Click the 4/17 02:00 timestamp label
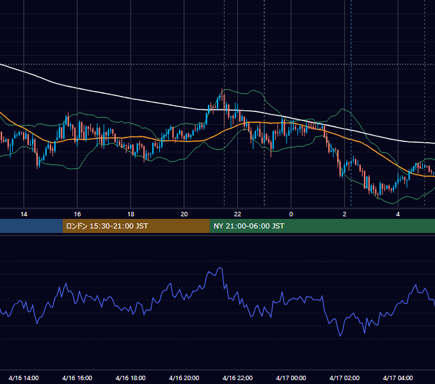The height and width of the screenshot is (384, 435). (x=345, y=378)
